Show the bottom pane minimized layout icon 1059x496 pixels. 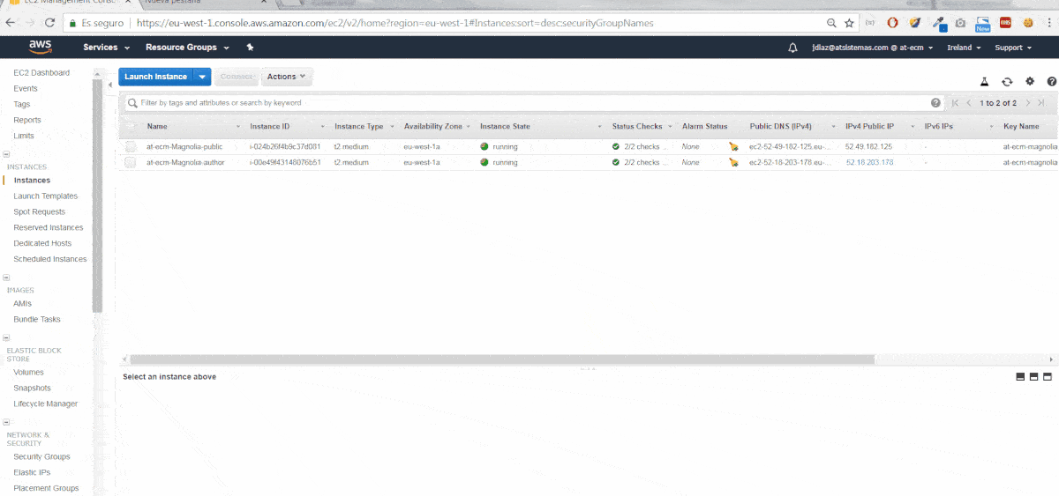click(1021, 377)
